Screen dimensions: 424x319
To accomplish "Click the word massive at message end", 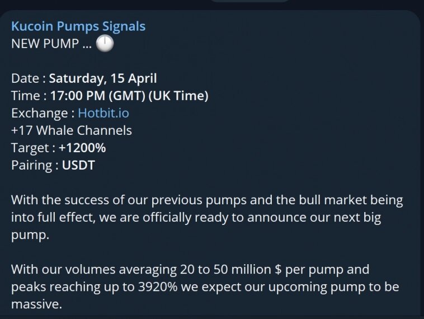I will [x=37, y=304].
